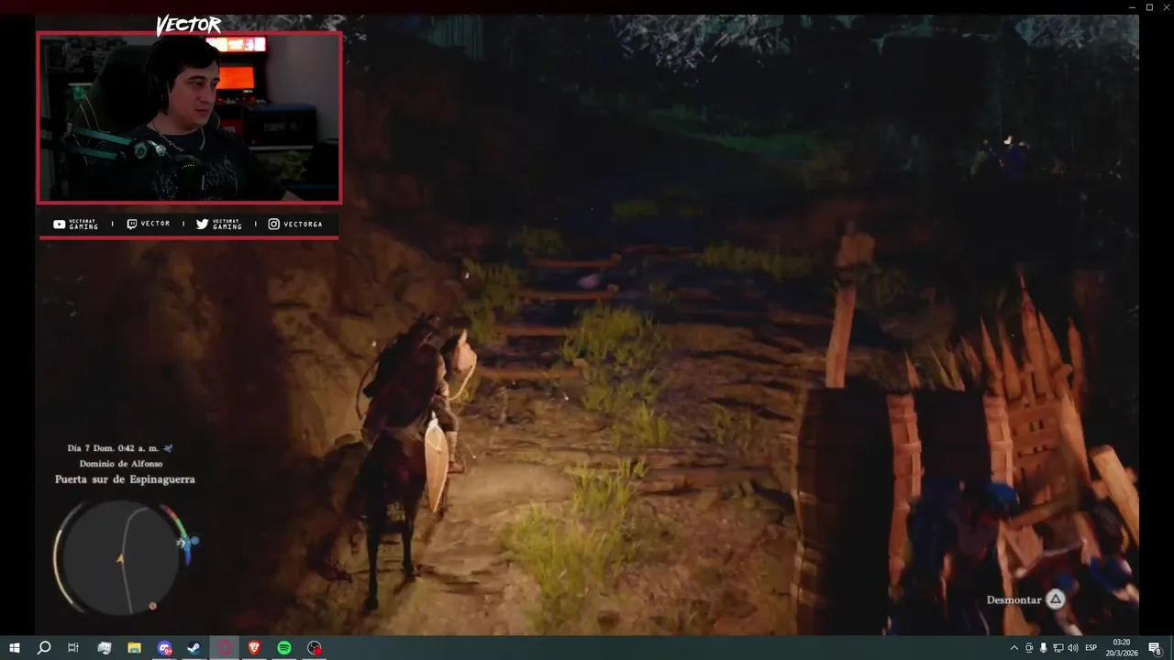
Task: Open Task View on the taskbar
Action: click(73, 648)
